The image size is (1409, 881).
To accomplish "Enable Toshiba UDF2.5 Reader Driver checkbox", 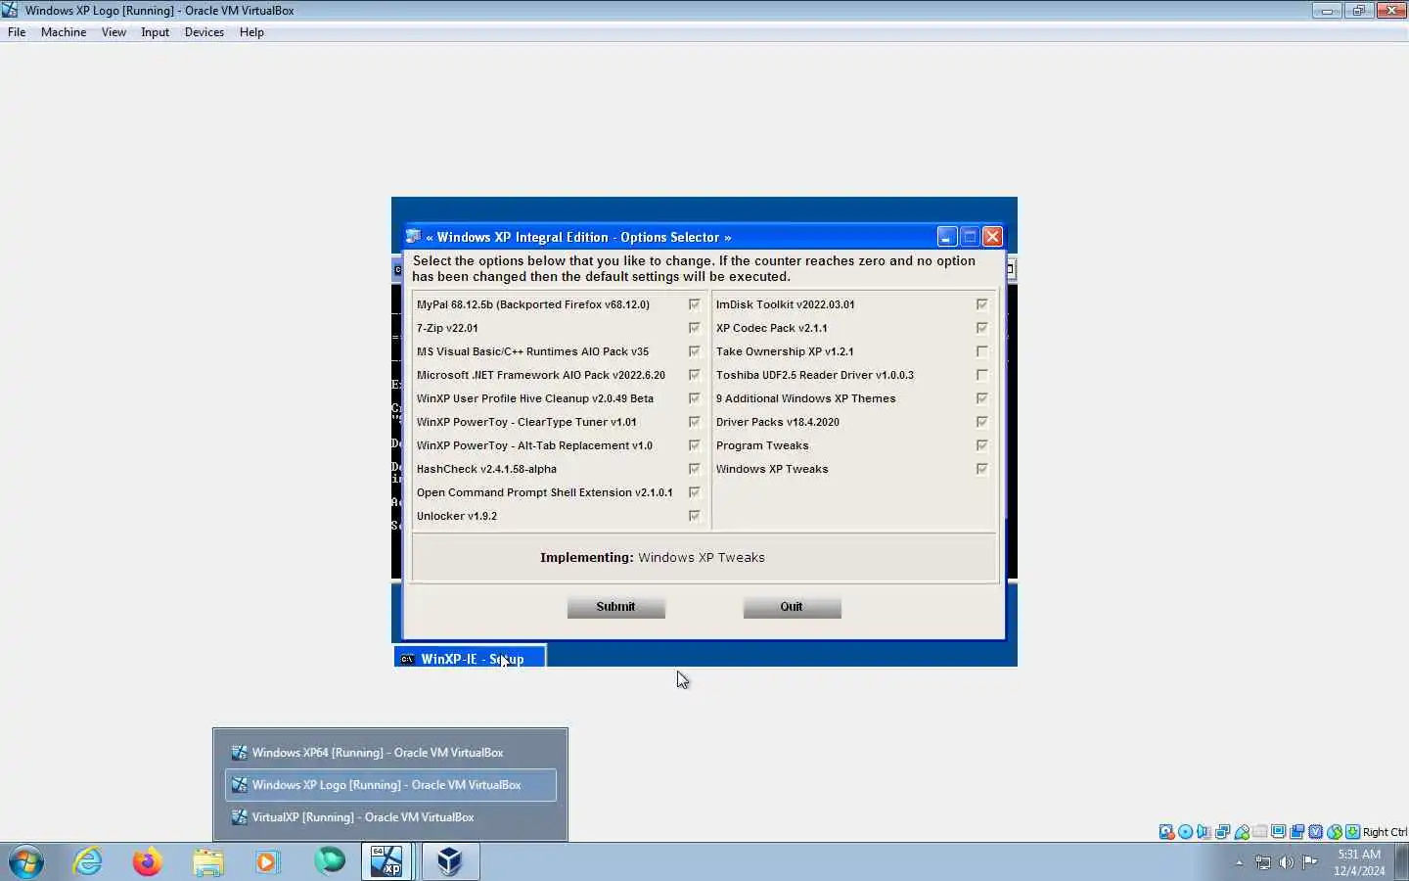I will pyautogui.click(x=981, y=375).
